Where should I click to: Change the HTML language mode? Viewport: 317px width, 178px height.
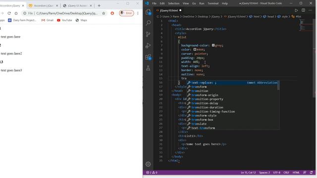pyautogui.click(x=296, y=173)
